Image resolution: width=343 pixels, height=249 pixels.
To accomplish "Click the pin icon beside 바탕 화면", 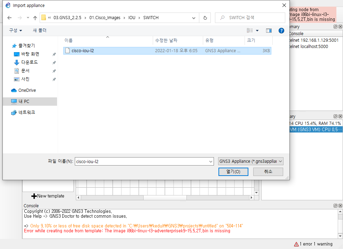I will tap(54, 54).
